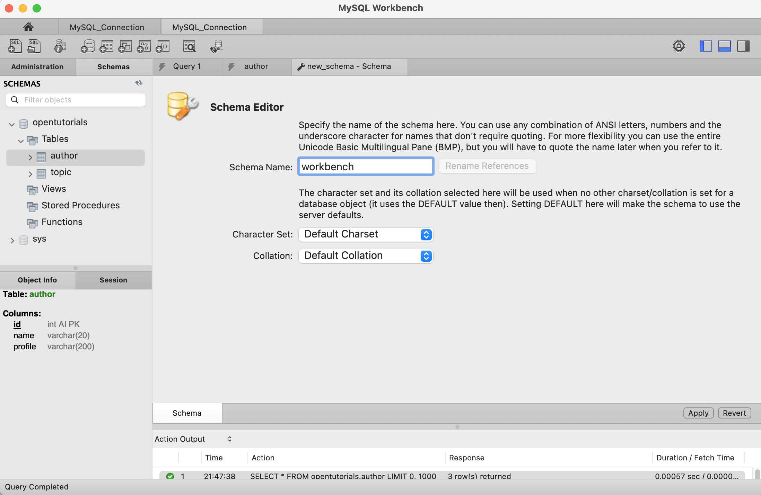Create a new view toolbar icon
761x495 pixels.
tap(125, 46)
